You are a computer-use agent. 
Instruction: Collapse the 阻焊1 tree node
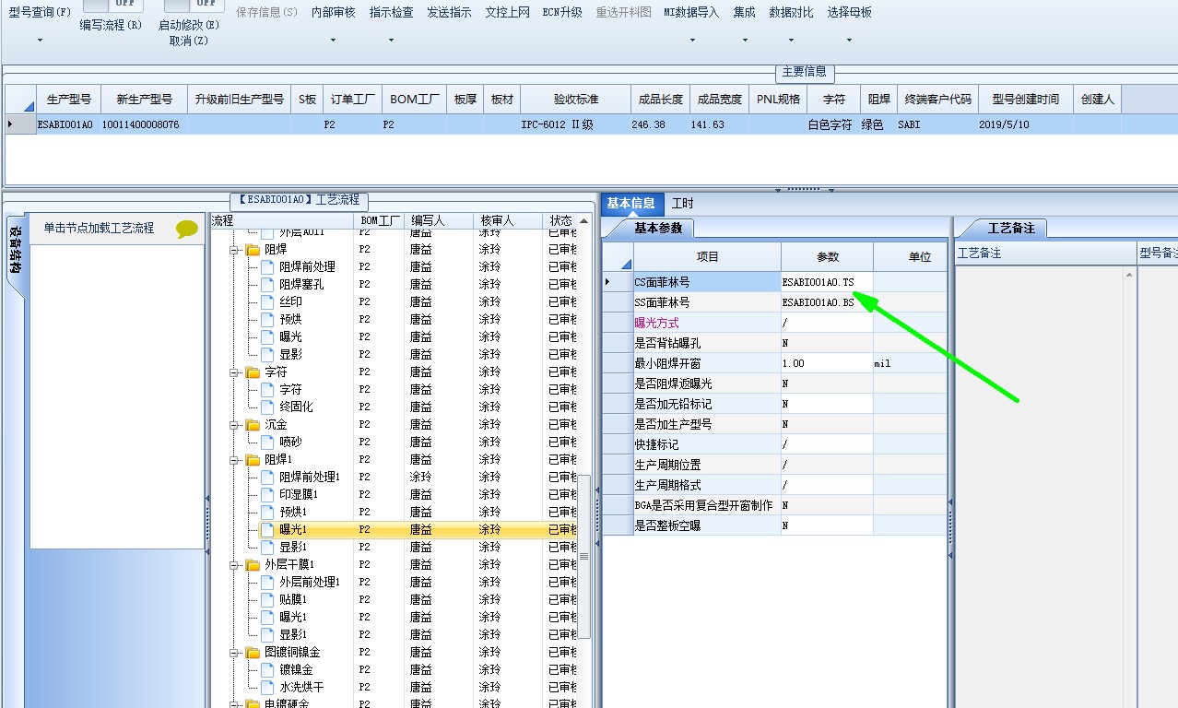pos(234,460)
